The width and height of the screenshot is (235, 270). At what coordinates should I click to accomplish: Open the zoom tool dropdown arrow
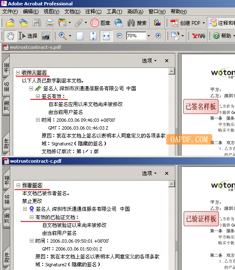point(70,36)
